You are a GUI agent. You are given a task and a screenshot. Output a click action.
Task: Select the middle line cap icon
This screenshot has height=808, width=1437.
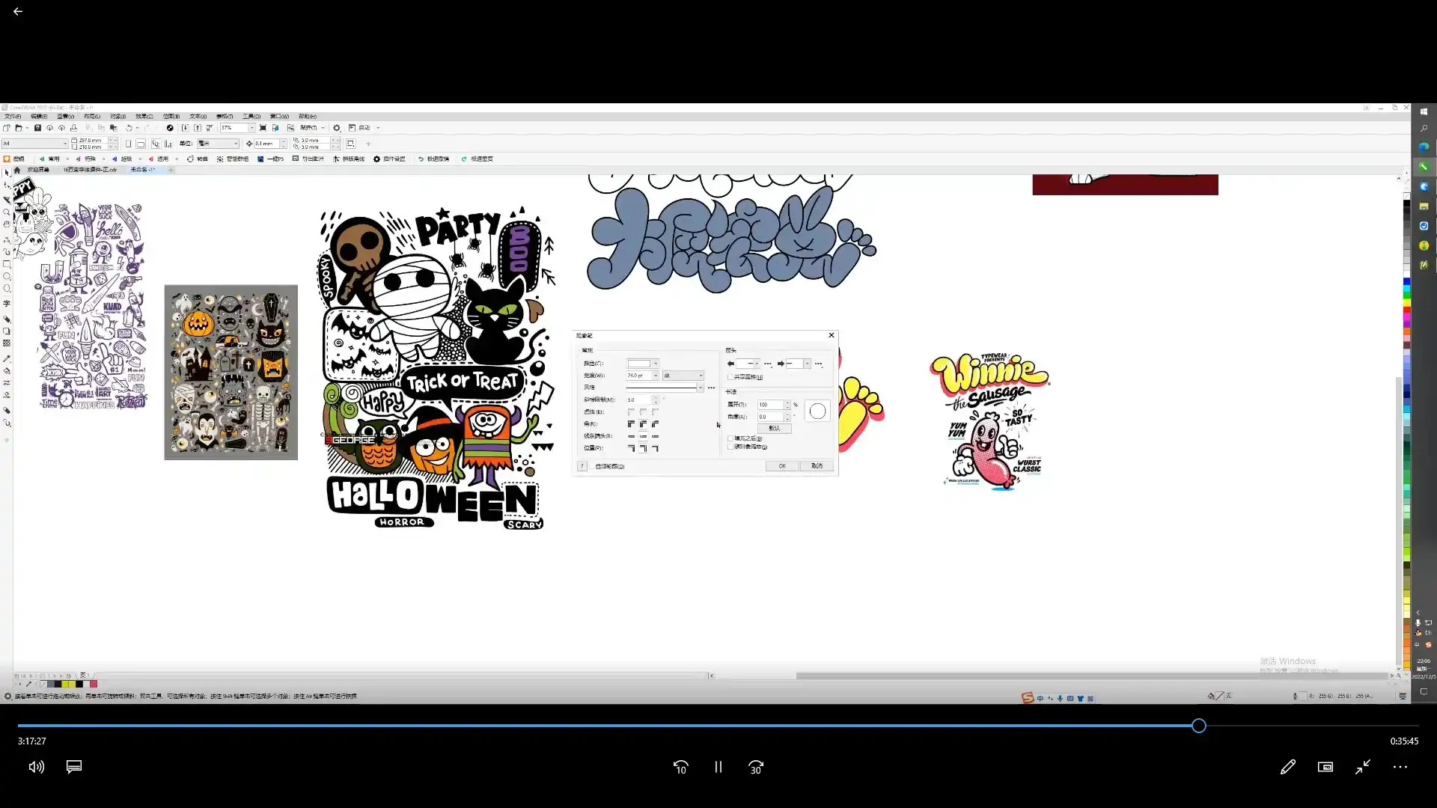(643, 436)
